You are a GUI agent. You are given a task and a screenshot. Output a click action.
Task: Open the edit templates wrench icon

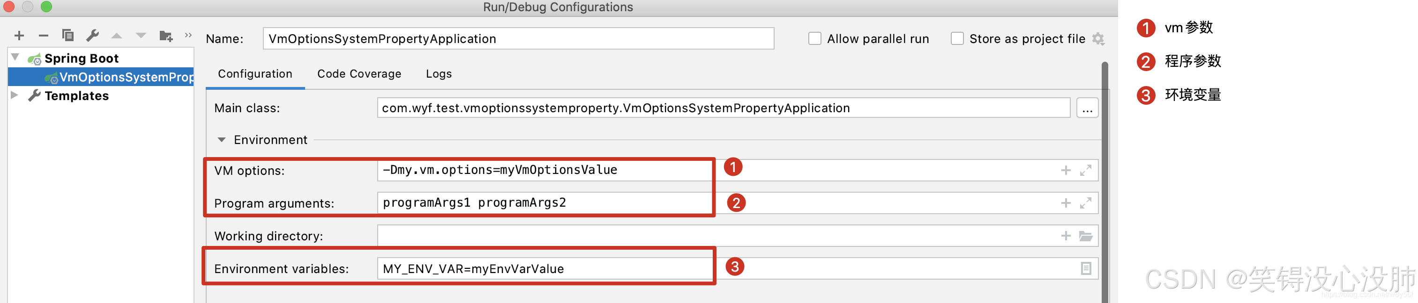[92, 36]
